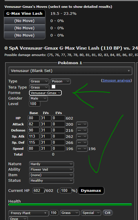Click the Defense base stat field
The height and width of the screenshot is (220, 138).
[x=34, y=130]
